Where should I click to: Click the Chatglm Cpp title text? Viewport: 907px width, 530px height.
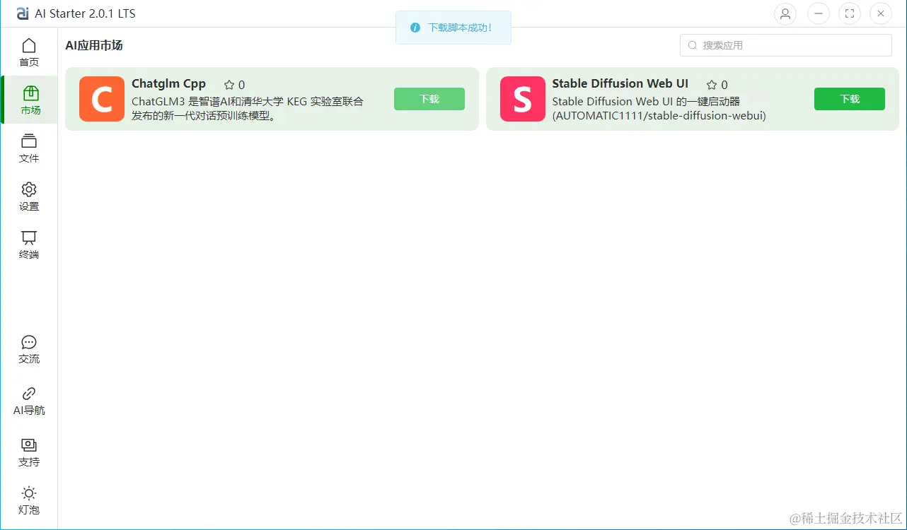click(168, 83)
